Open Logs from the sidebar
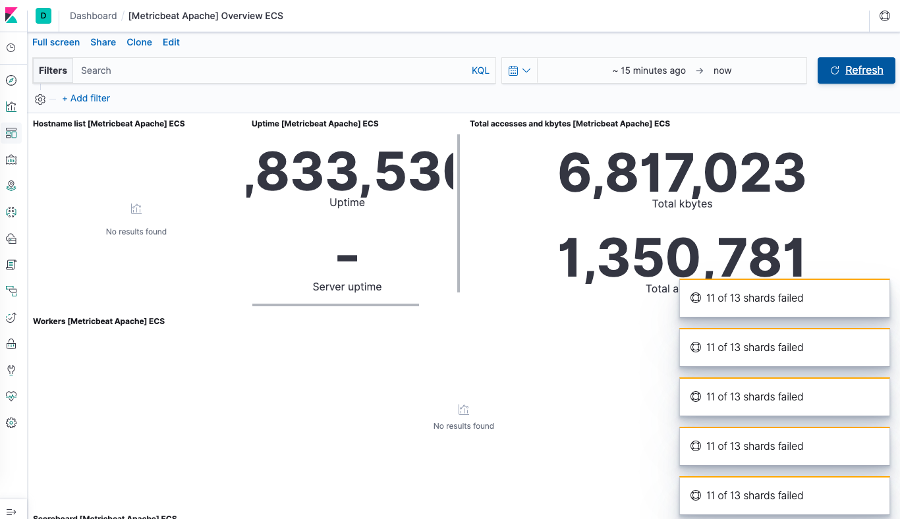900x519 pixels. point(11,265)
